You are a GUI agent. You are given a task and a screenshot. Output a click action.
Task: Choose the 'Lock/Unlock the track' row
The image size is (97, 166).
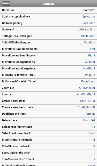pyautogui.click(x=48, y=153)
